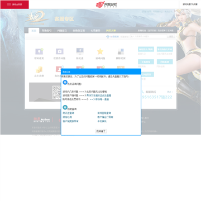The image size is (201, 201).
Task: Click the 我知道了 button in the dialog
Action: (101, 131)
